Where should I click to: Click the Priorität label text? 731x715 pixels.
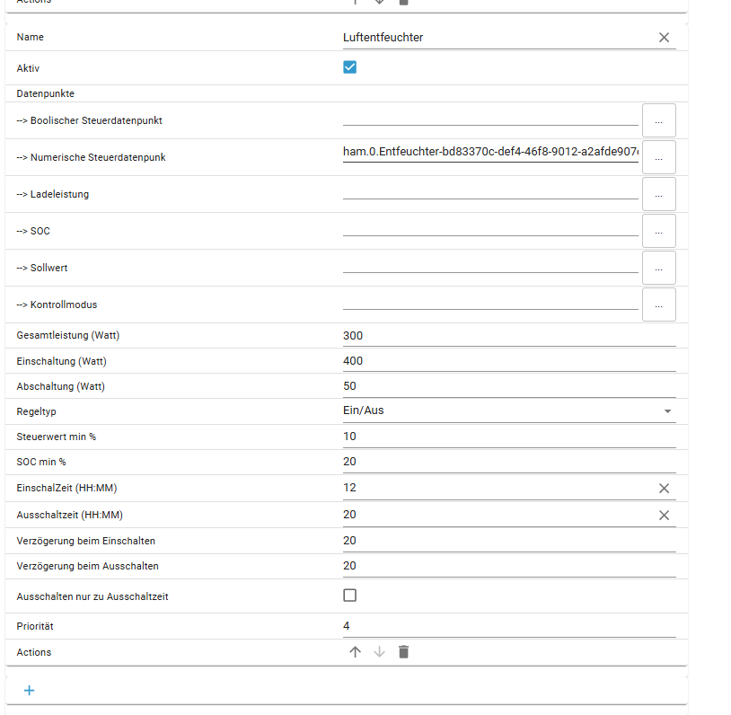(35, 626)
